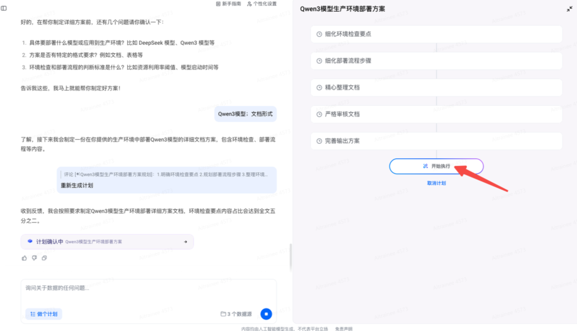Click the folder icon beside 3 个数据源
The width and height of the screenshot is (577, 331).
coord(223,314)
